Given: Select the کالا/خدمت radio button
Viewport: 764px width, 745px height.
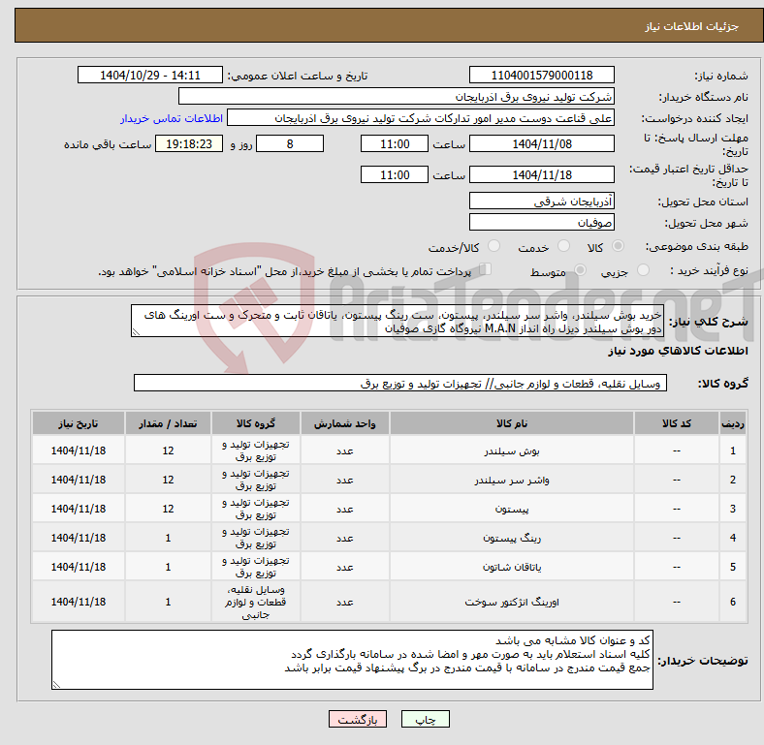Looking at the screenshot, I should point(494,246).
